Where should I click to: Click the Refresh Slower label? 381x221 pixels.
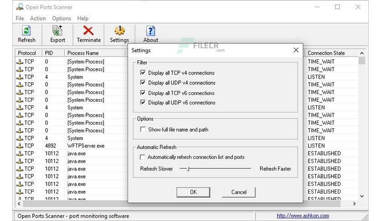point(156,168)
